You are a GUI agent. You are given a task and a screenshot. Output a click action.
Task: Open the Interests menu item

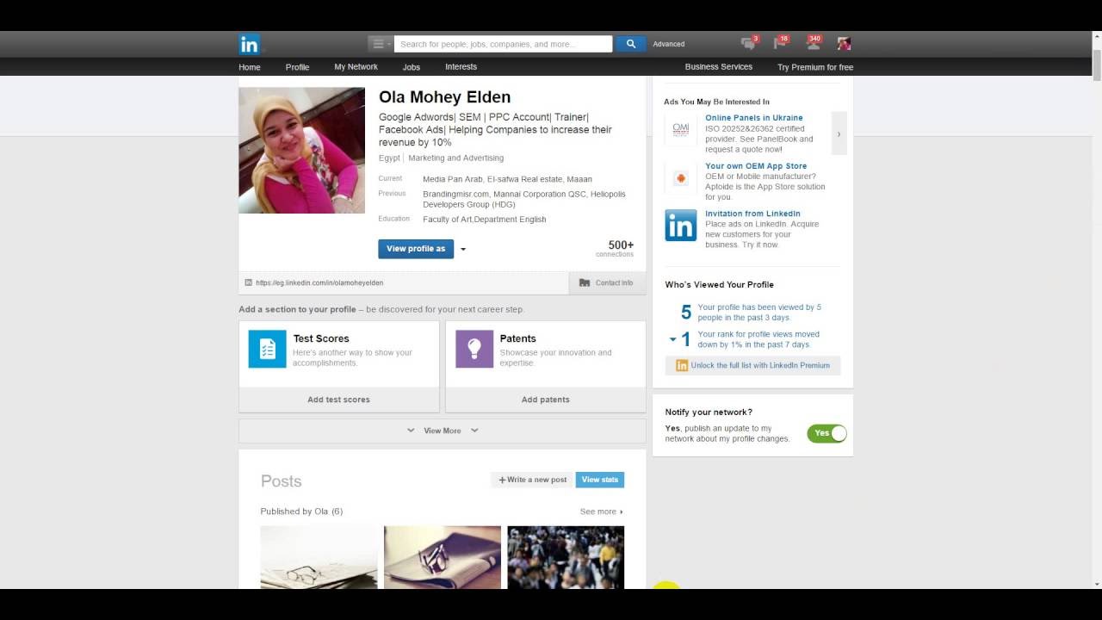461,67
